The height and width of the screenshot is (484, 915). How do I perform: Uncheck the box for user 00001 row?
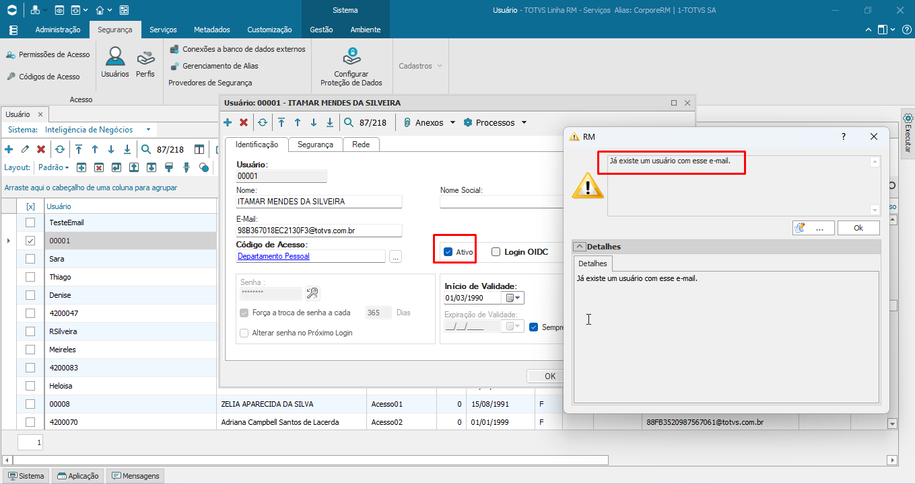30,241
